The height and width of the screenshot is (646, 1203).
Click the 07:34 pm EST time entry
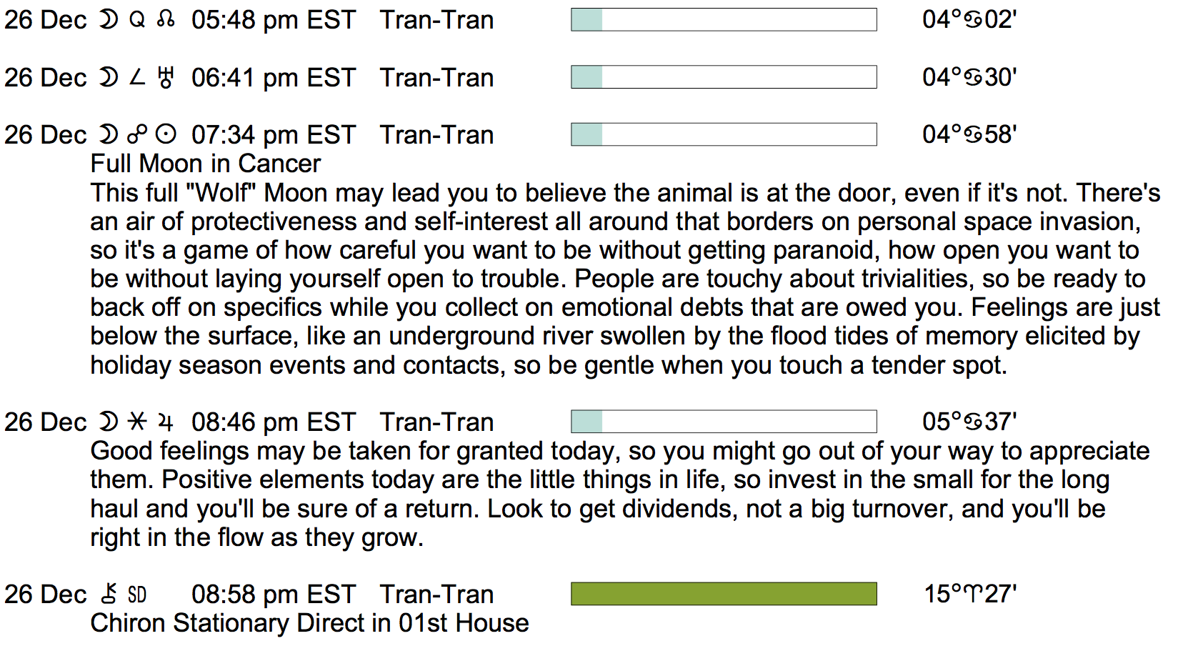[274, 135]
